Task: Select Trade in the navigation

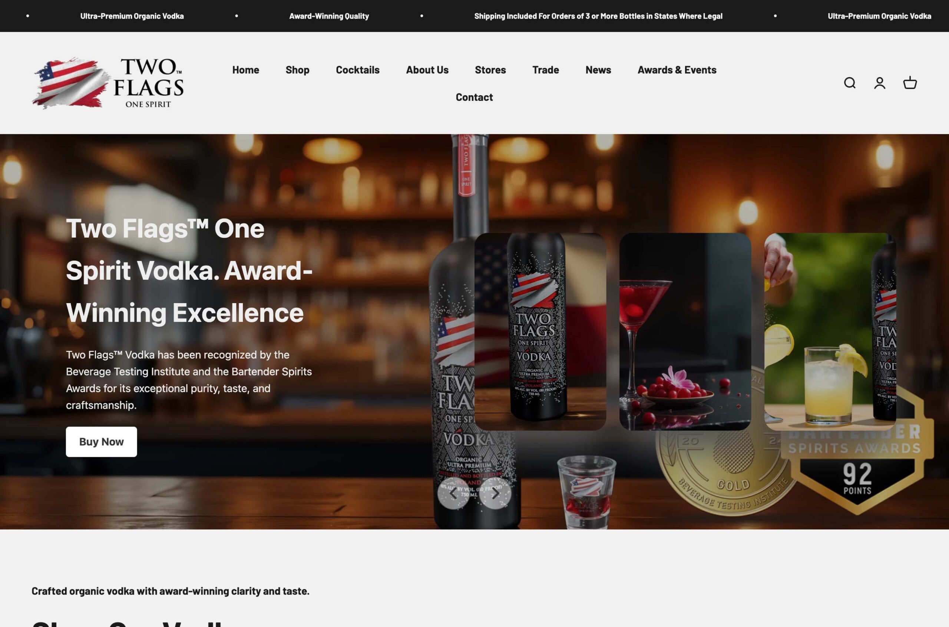Action: 545,70
